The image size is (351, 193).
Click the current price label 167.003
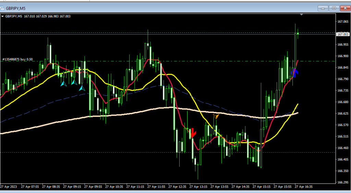[343, 34]
